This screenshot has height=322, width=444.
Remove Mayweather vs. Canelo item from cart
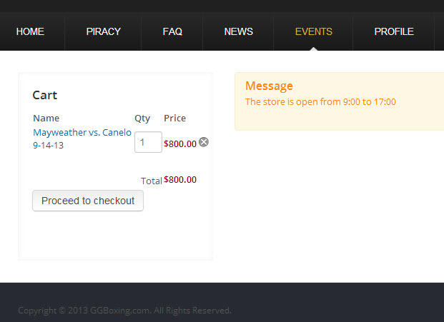(204, 142)
